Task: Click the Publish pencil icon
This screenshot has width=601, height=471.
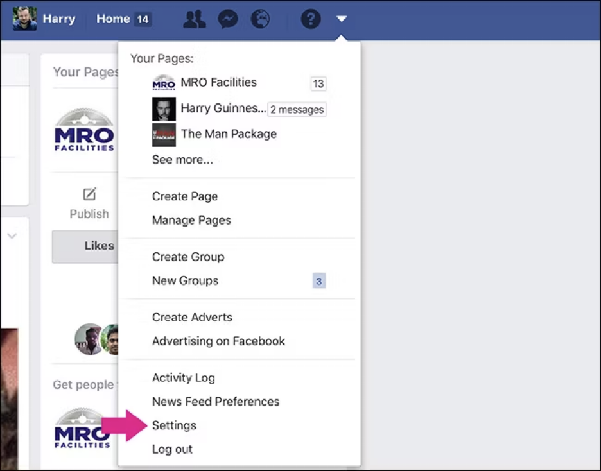Action: [89, 194]
